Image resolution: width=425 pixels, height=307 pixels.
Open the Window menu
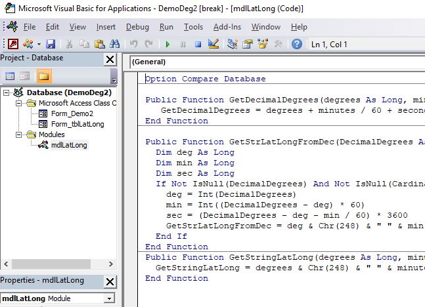coord(266,27)
